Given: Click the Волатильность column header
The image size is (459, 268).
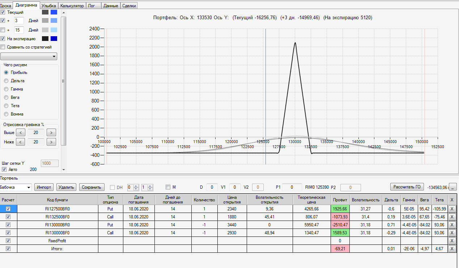Looking at the screenshot, I should click(x=366, y=200).
